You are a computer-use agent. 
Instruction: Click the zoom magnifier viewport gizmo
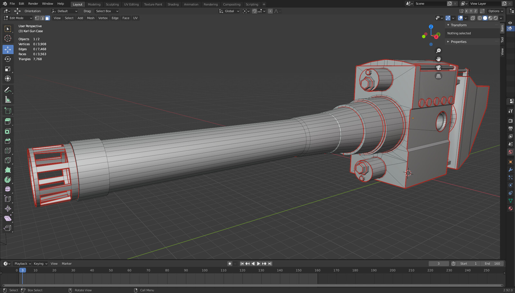pos(438,51)
